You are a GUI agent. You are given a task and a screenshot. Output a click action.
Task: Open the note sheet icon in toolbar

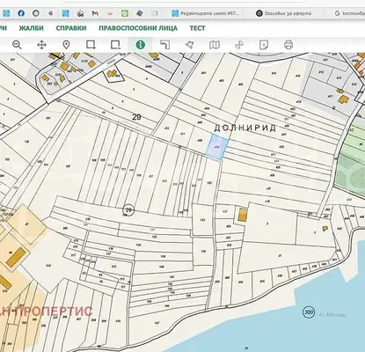coord(264,45)
